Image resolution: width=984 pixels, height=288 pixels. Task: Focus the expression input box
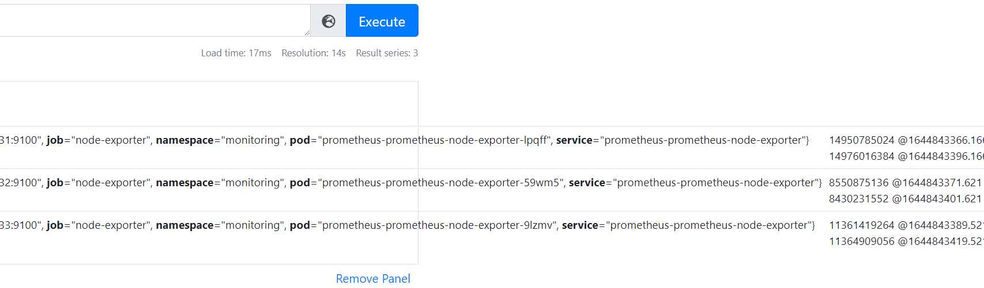[154, 21]
